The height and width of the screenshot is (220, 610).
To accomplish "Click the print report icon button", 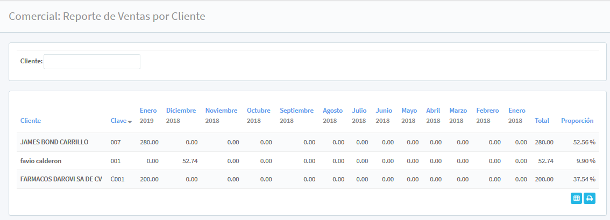I will coord(590,198).
